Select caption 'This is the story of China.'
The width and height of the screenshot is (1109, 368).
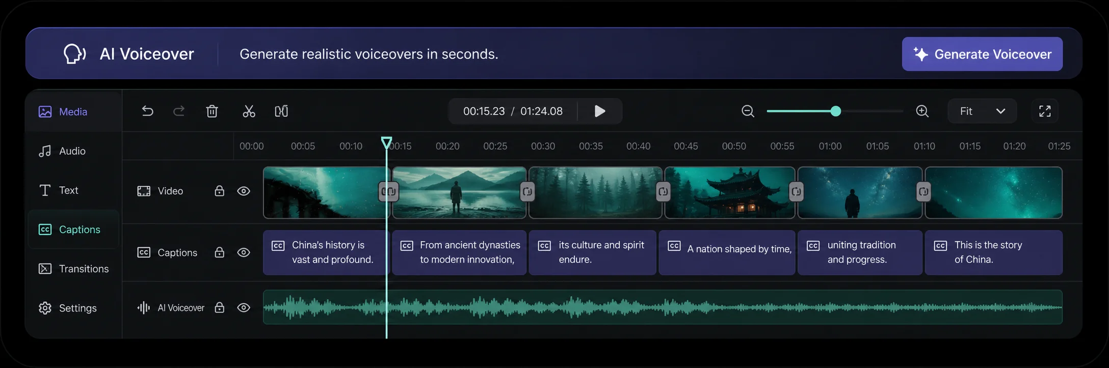pos(993,252)
